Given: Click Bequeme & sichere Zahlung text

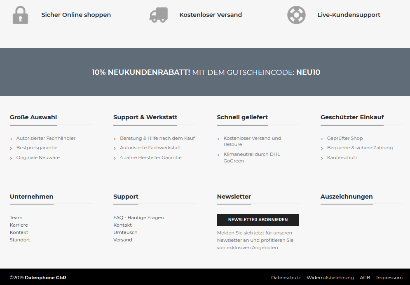Looking at the screenshot, I should click(360, 148).
